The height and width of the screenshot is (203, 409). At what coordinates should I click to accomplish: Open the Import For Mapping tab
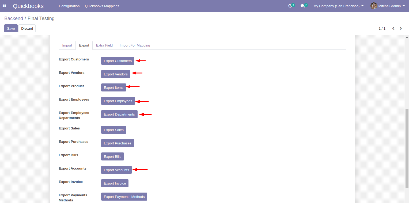[x=135, y=45]
